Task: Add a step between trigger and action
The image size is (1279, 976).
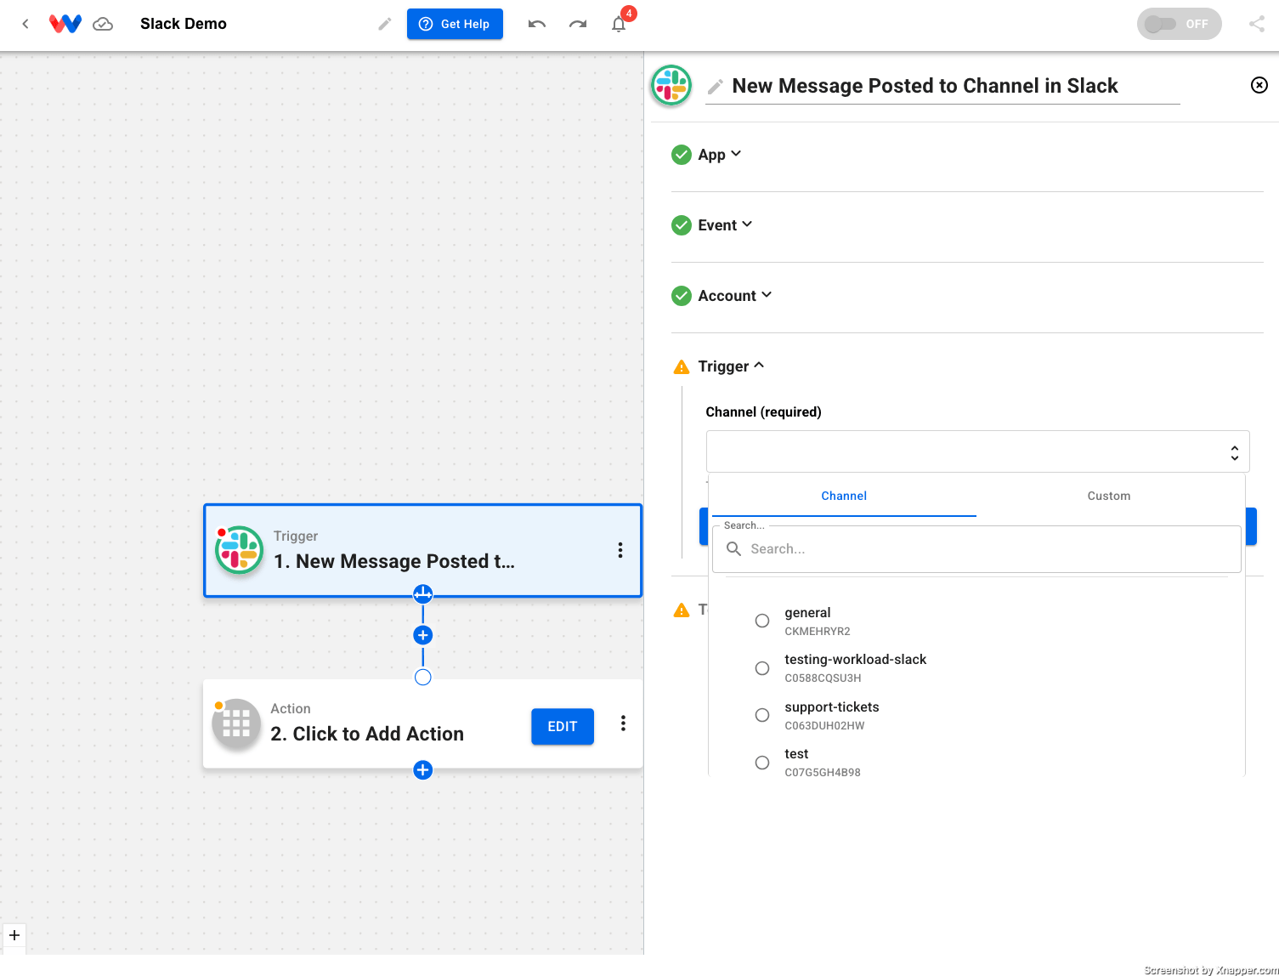Action: click(422, 635)
